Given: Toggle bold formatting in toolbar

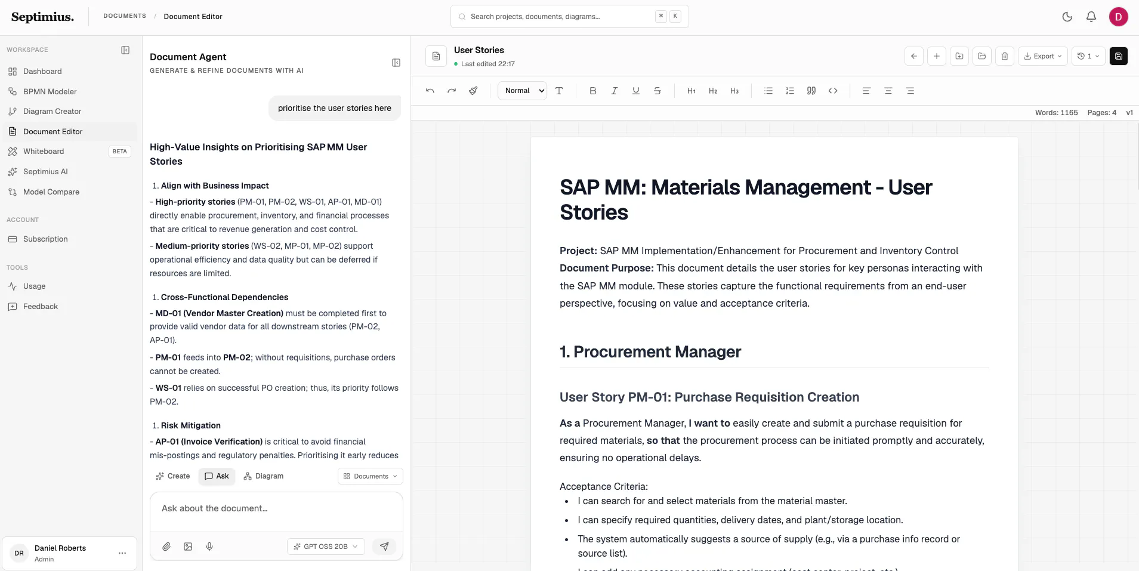Looking at the screenshot, I should (592, 91).
